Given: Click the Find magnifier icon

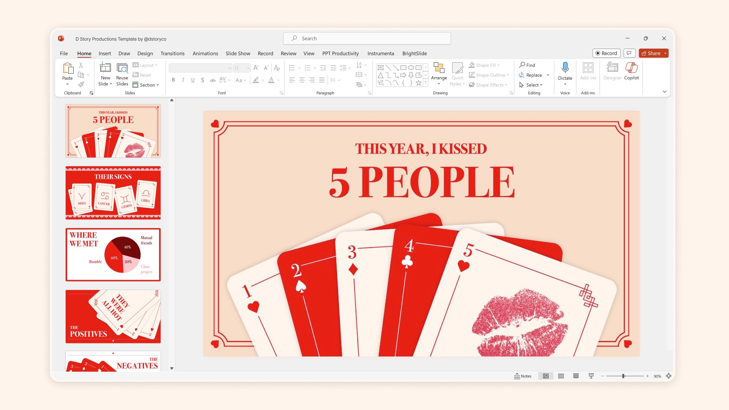Looking at the screenshot, I should click(x=522, y=65).
